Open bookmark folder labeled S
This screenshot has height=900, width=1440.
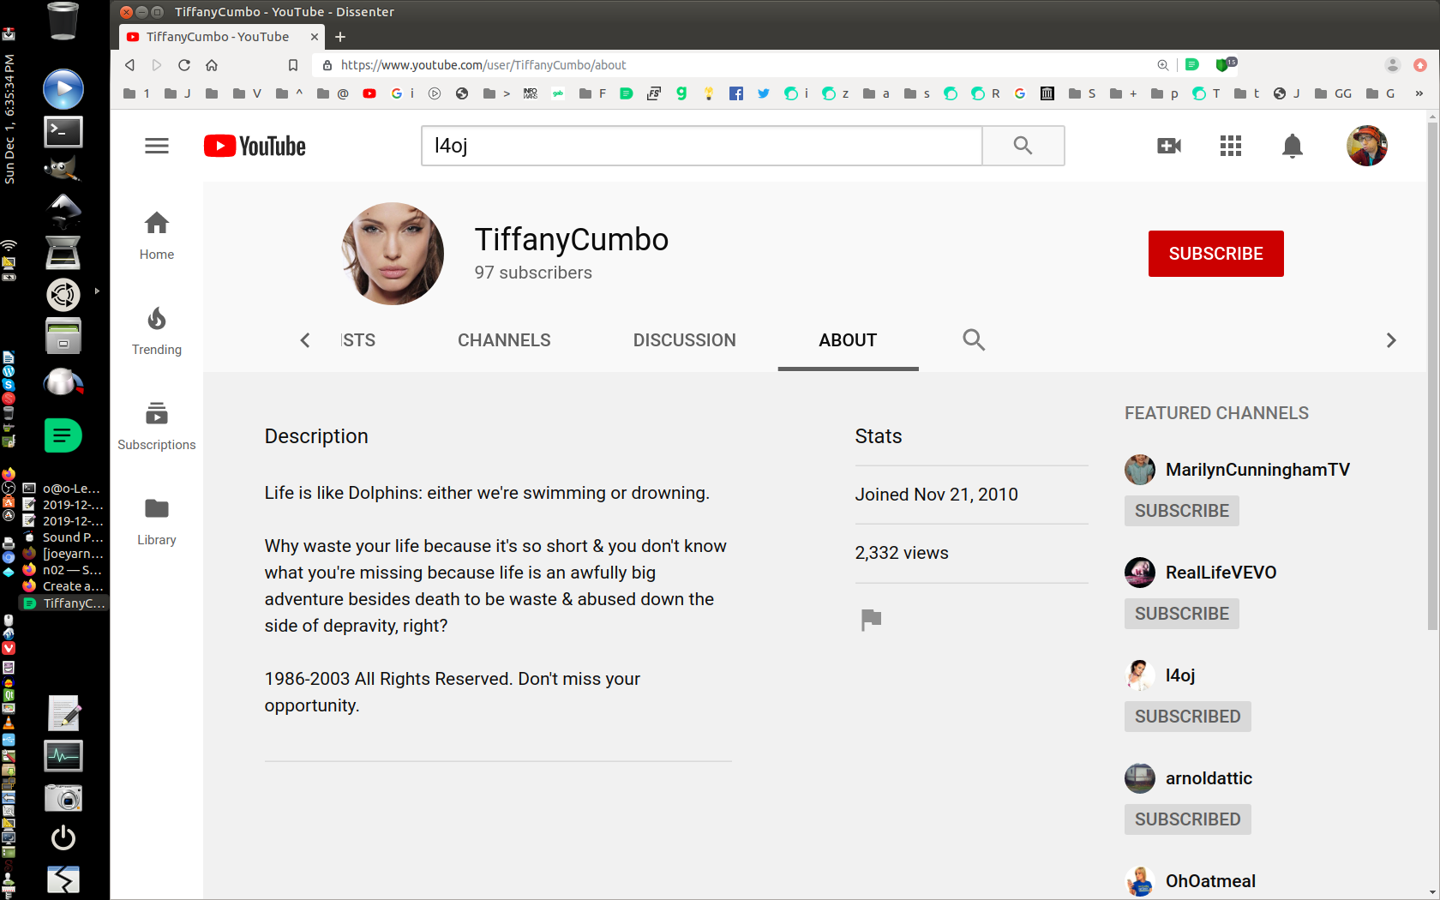pos(1083,93)
